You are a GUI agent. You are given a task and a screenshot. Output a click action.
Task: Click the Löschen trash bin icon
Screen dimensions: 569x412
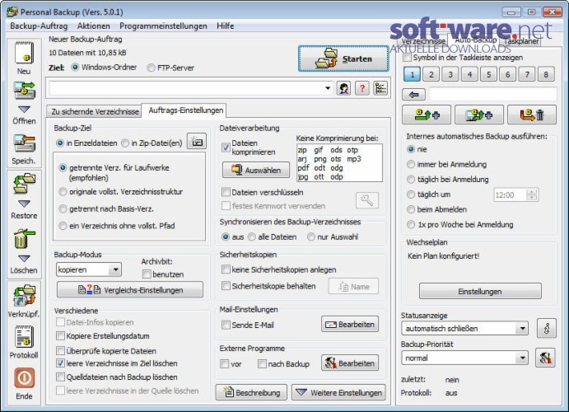pyautogui.click(x=24, y=238)
